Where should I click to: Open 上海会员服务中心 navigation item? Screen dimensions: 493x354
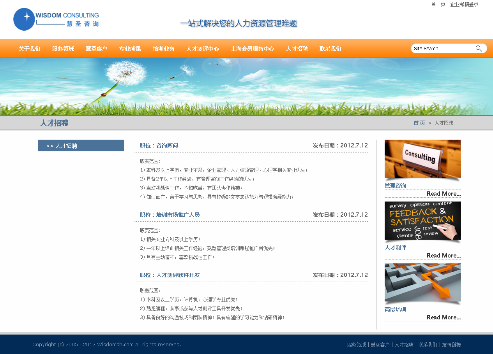tap(253, 49)
